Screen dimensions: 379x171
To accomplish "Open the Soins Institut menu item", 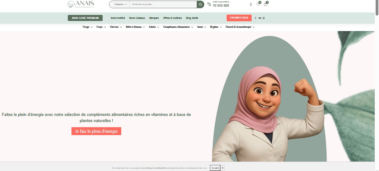I will pyautogui.click(x=118, y=18).
